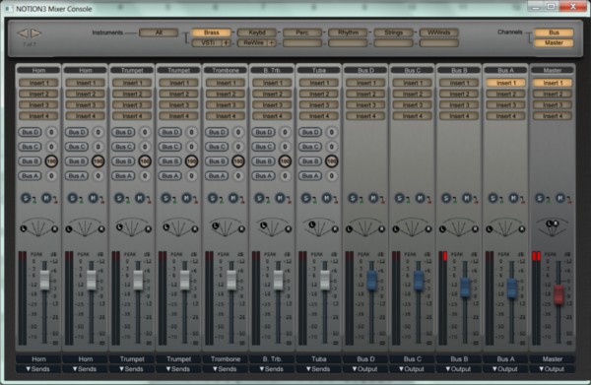Expand the Sends dropdown under Tuba

pyautogui.click(x=319, y=369)
